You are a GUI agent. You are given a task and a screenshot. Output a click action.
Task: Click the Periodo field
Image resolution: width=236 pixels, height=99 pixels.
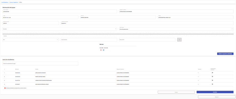(196, 17)
